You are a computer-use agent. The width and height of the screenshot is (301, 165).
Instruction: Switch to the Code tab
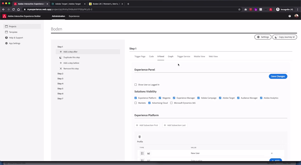(151, 57)
